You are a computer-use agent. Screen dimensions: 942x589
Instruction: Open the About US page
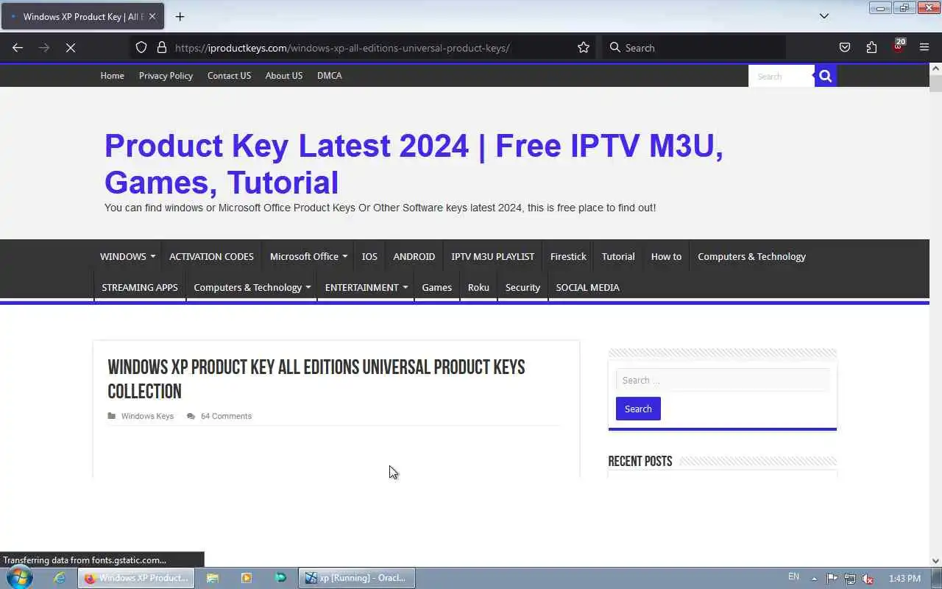284,75
